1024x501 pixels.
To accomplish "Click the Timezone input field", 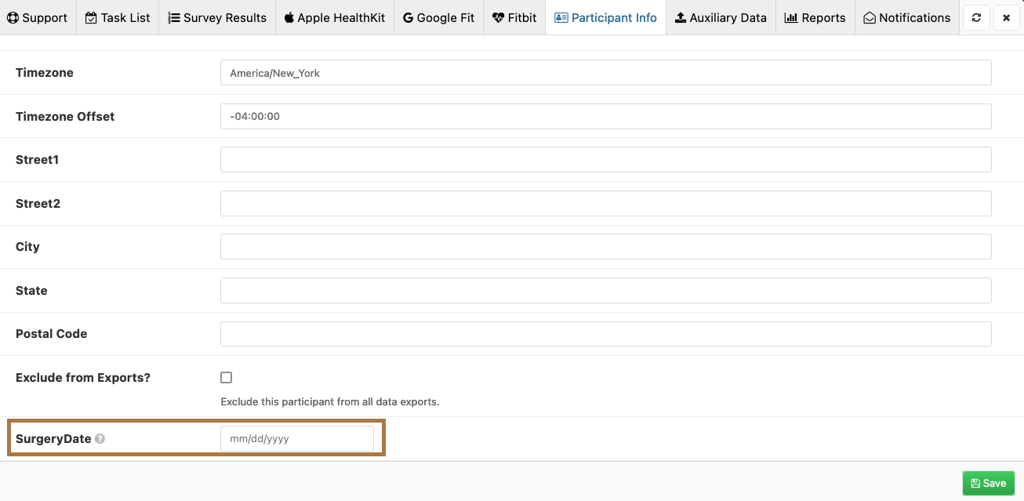I will [x=605, y=73].
